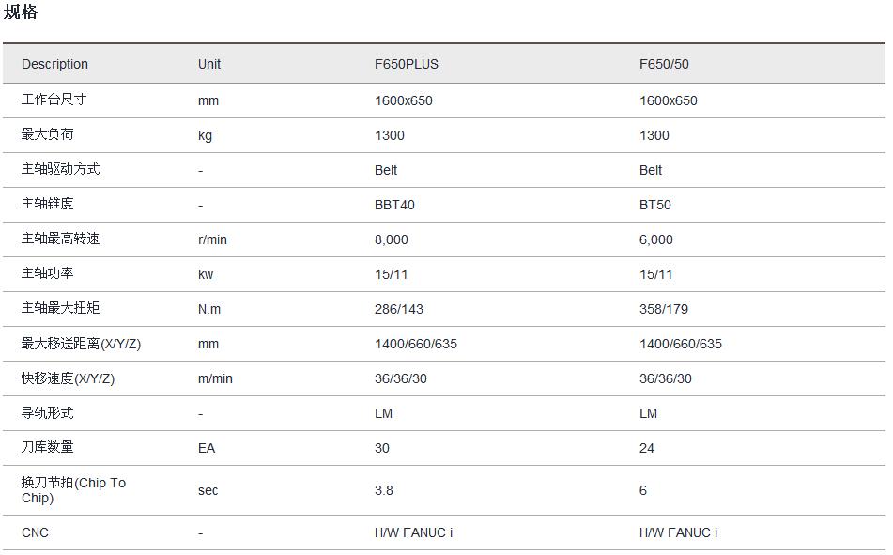Click the 286/143 torque value
This screenshot has width=893, height=555.
point(399,309)
